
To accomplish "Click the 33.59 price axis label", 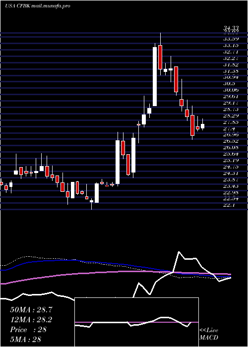I will pos(231,39).
